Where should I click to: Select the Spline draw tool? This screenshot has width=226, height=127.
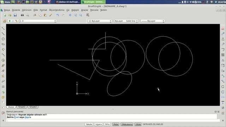pyautogui.click(x=3, y=81)
